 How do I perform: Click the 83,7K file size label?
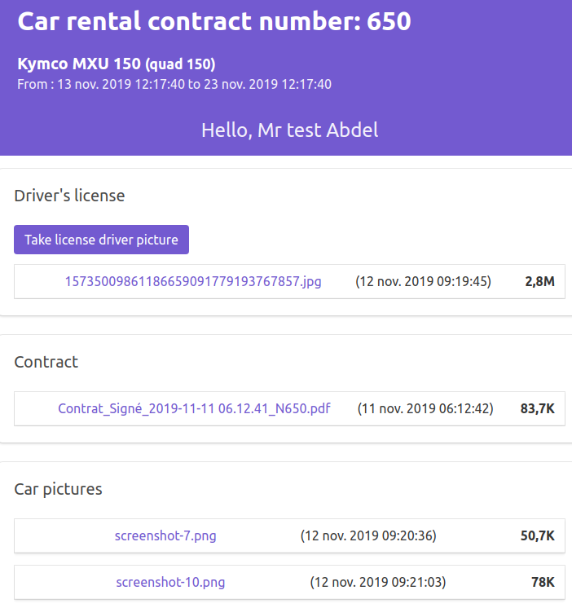click(x=537, y=409)
